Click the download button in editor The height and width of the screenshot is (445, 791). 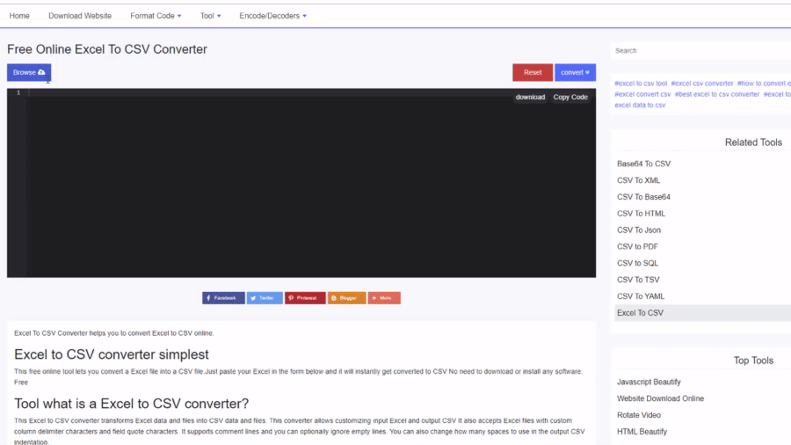[x=530, y=97]
